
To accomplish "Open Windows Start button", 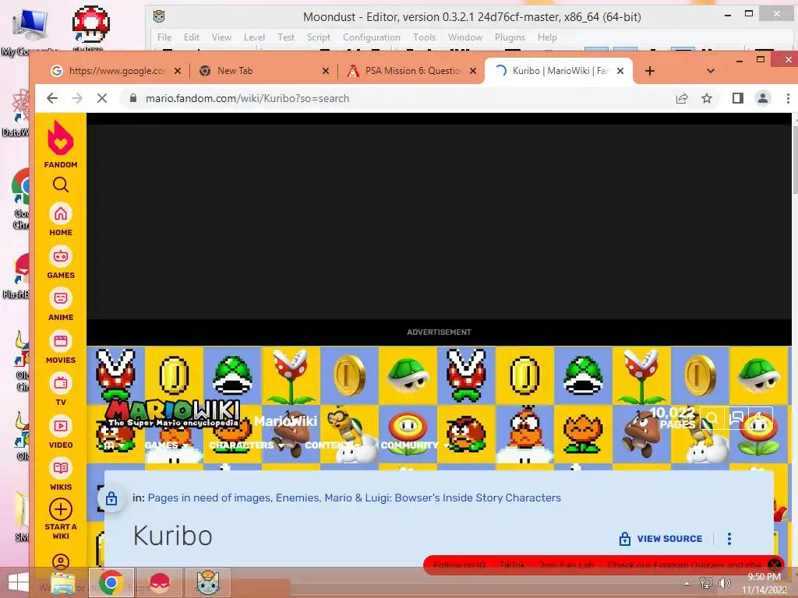I will [x=19, y=582].
